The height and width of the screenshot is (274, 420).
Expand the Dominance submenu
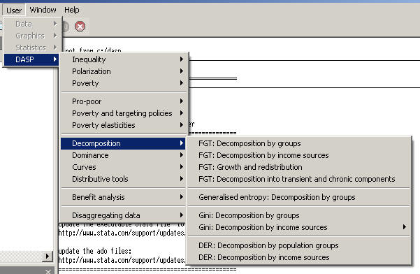[x=124, y=155]
